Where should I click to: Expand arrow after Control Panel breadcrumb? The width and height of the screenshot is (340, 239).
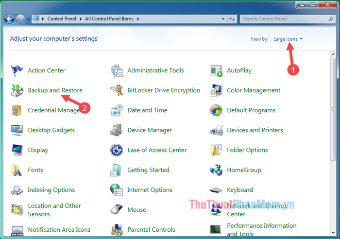point(81,19)
